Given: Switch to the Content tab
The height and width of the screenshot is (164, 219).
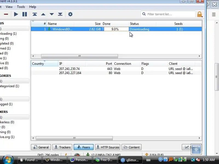Looking at the screenshot, I should (x=132, y=147).
